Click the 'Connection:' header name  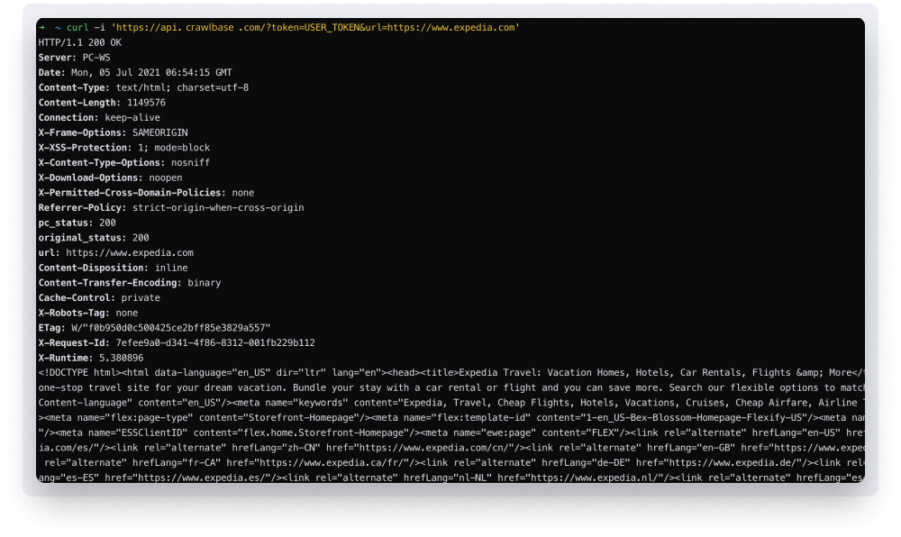tap(68, 117)
